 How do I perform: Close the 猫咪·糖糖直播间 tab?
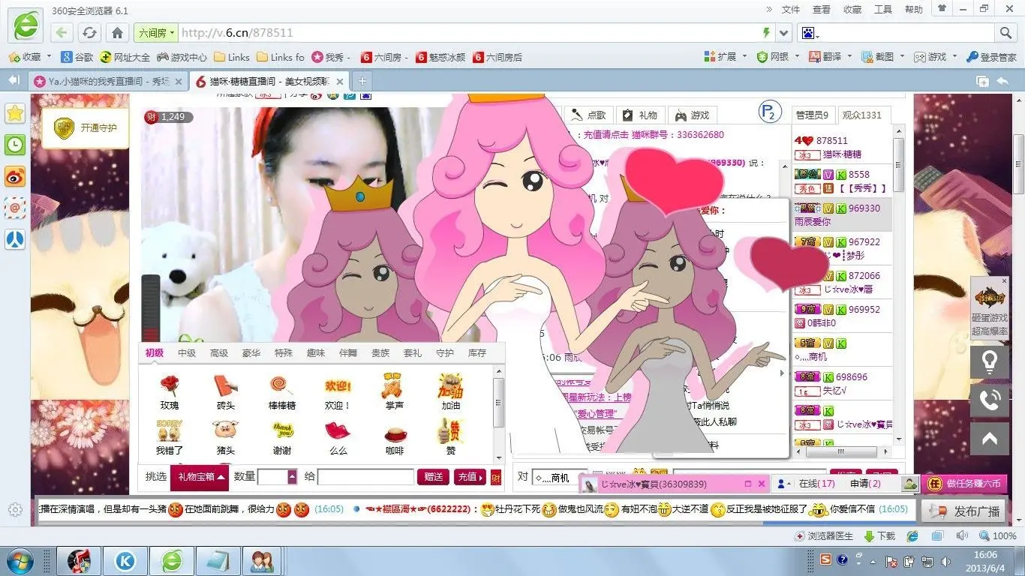tap(340, 82)
